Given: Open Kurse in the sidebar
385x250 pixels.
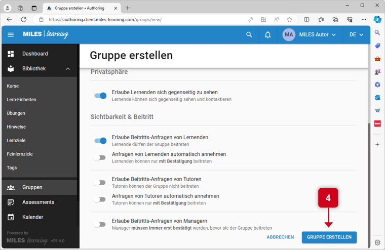Looking at the screenshot, I should click(13, 86).
